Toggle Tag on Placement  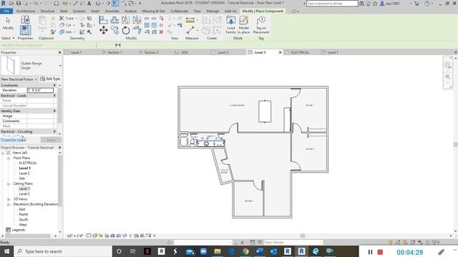tap(260, 25)
